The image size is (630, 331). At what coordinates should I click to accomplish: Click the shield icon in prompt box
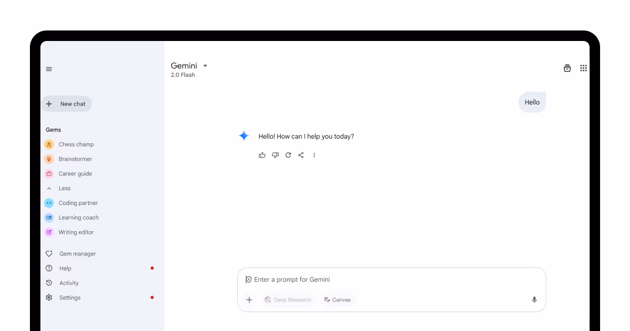click(x=248, y=280)
